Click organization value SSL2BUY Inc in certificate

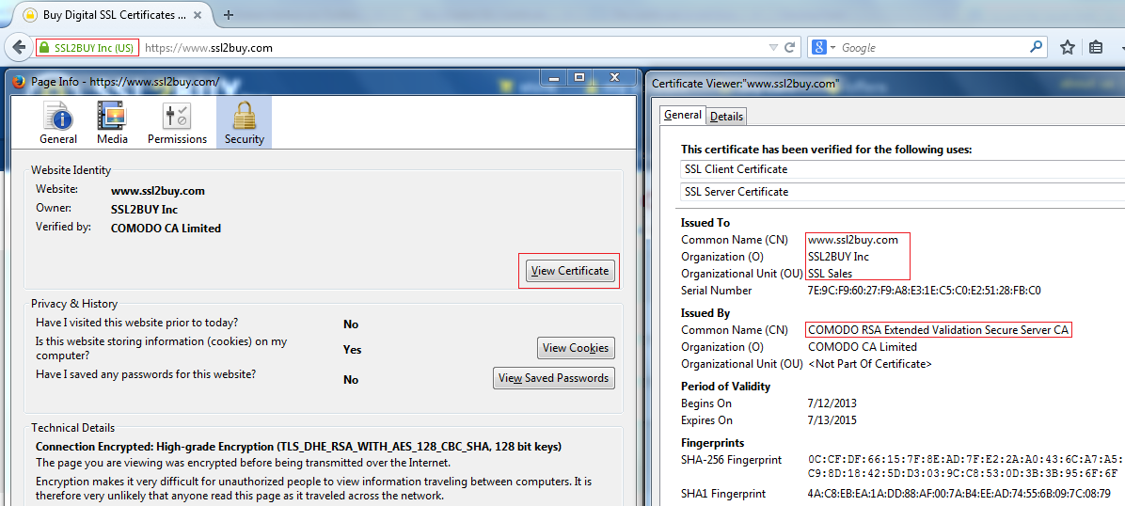pyautogui.click(x=839, y=256)
